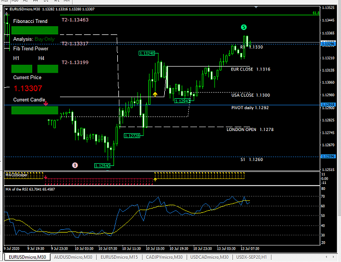Click the red sell arrow near Current Candle
This screenshot has width=341, height=262.
pyautogui.click(x=46, y=104)
